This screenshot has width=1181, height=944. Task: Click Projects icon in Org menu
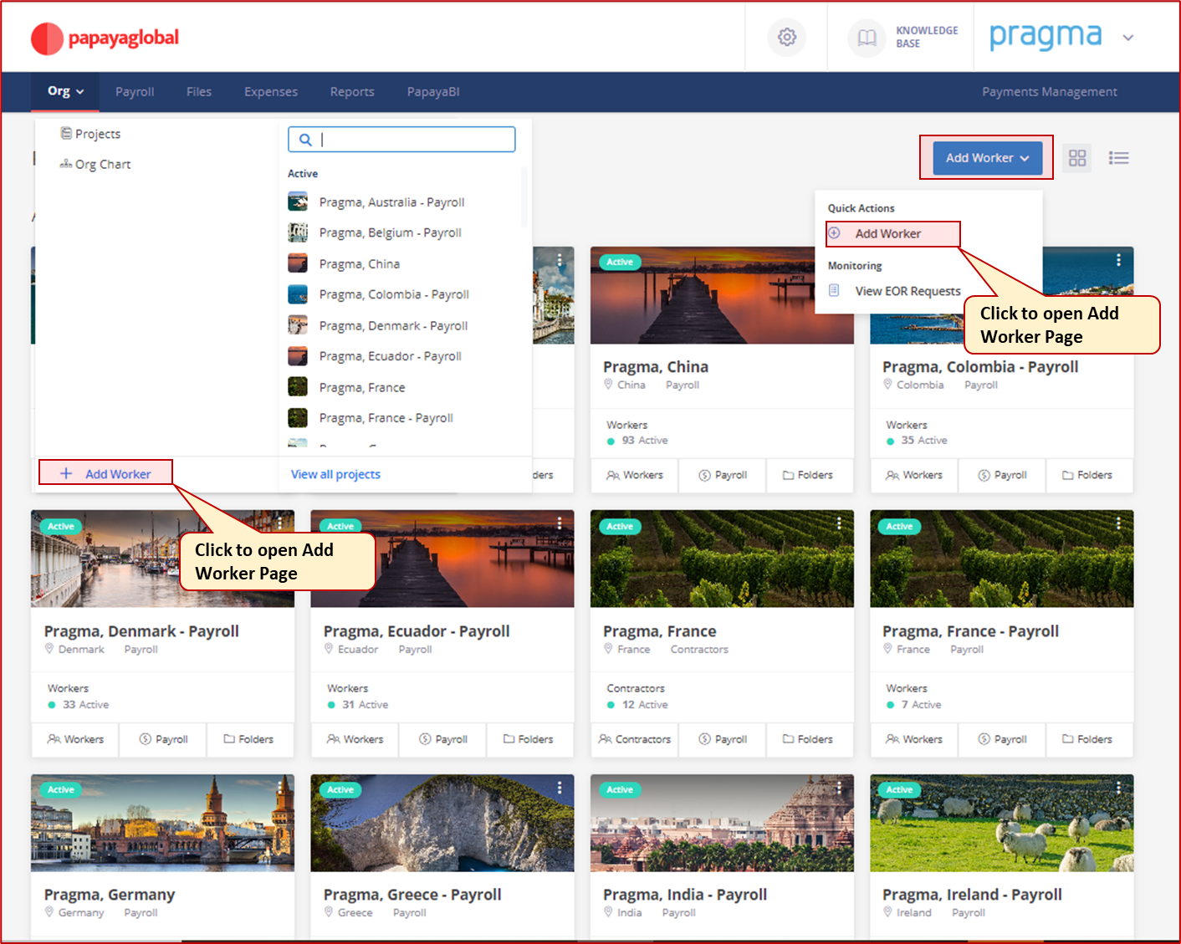tap(67, 134)
